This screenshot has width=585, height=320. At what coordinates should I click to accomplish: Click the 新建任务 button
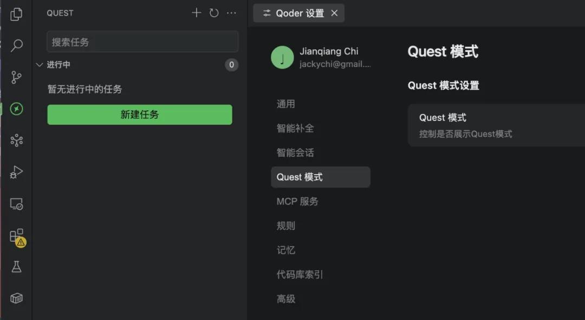[140, 114]
